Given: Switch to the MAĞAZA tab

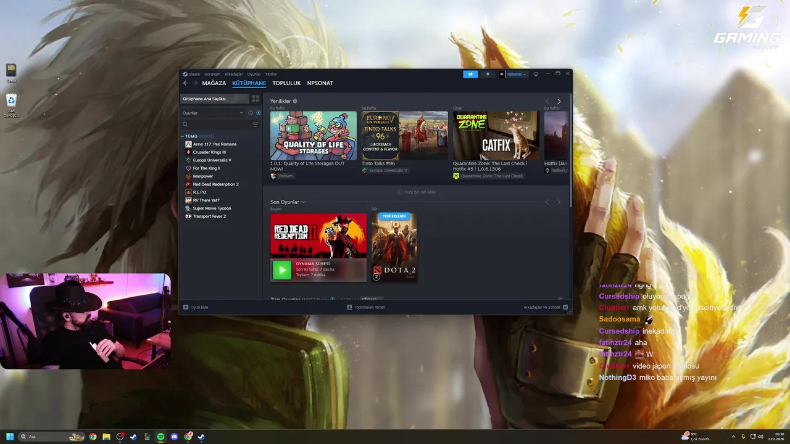Looking at the screenshot, I should (x=214, y=83).
